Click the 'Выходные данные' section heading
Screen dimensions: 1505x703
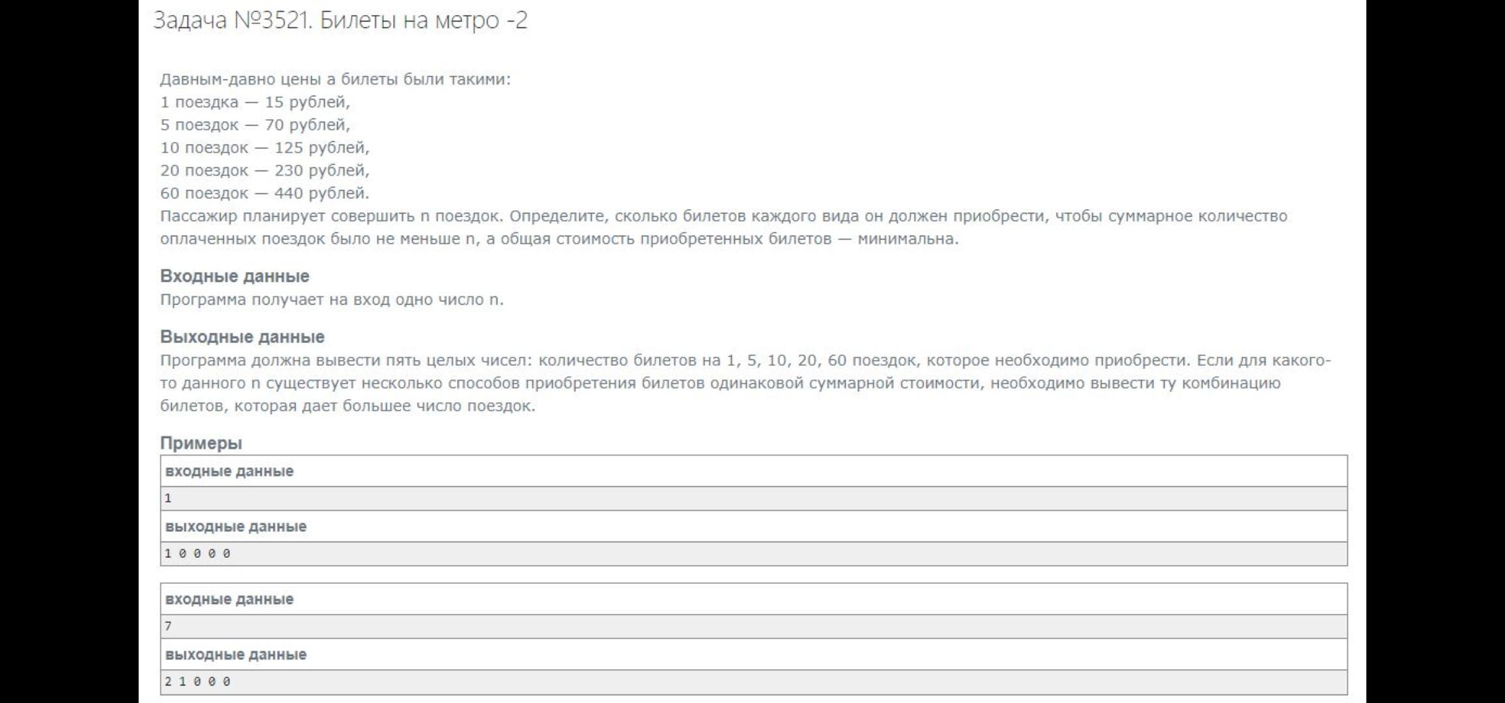[x=242, y=337]
